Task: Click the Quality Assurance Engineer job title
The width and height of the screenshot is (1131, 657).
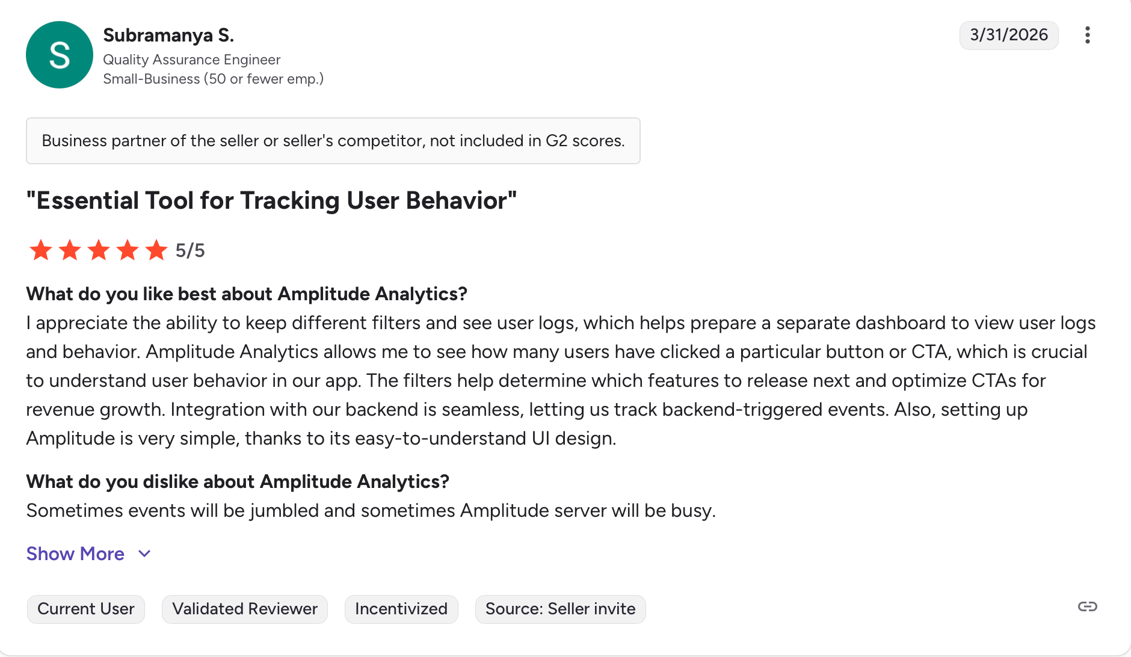Action: click(191, 60)
